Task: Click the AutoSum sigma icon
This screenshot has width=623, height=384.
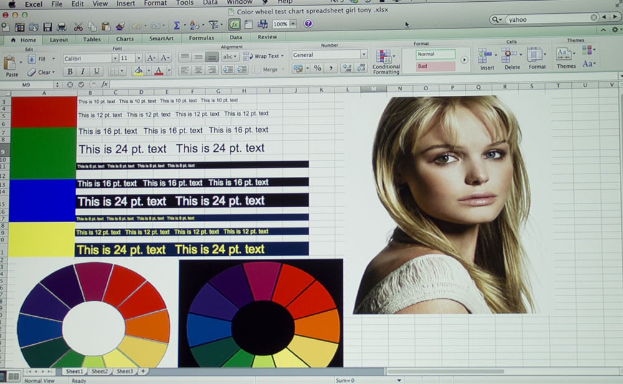Action: tap(176, 26)
